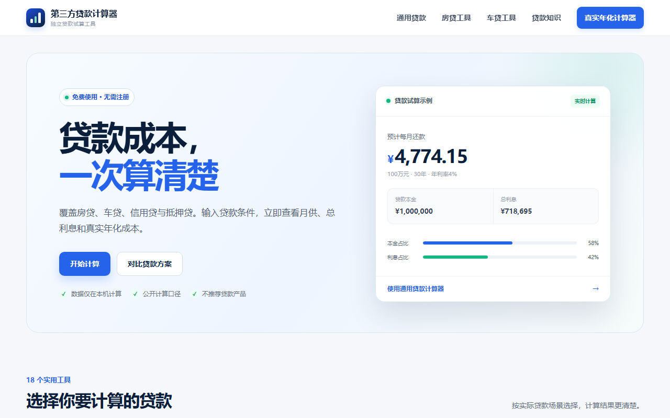The width and height of the screenshot is (670, 418).
Task: Click the text 数据仅在本机计算
Action: (x=96, y=294)
